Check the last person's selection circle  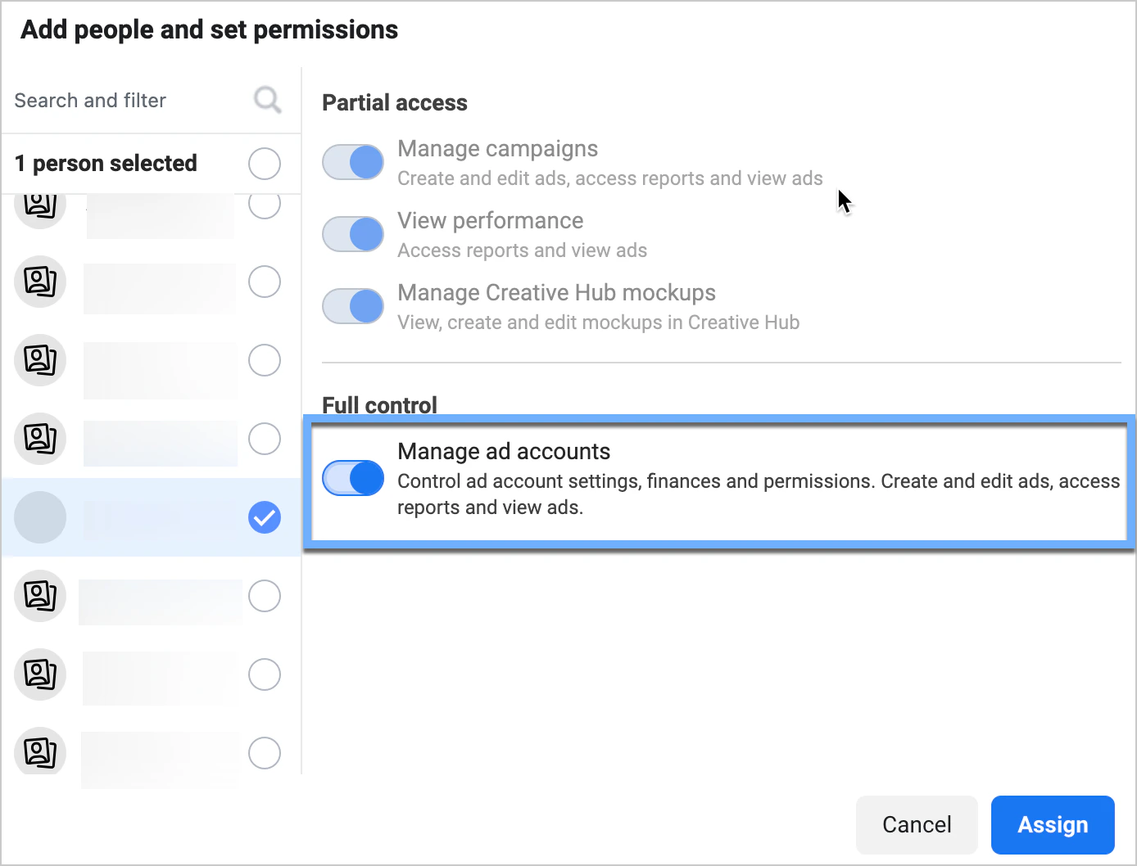(x=265, y=753)
